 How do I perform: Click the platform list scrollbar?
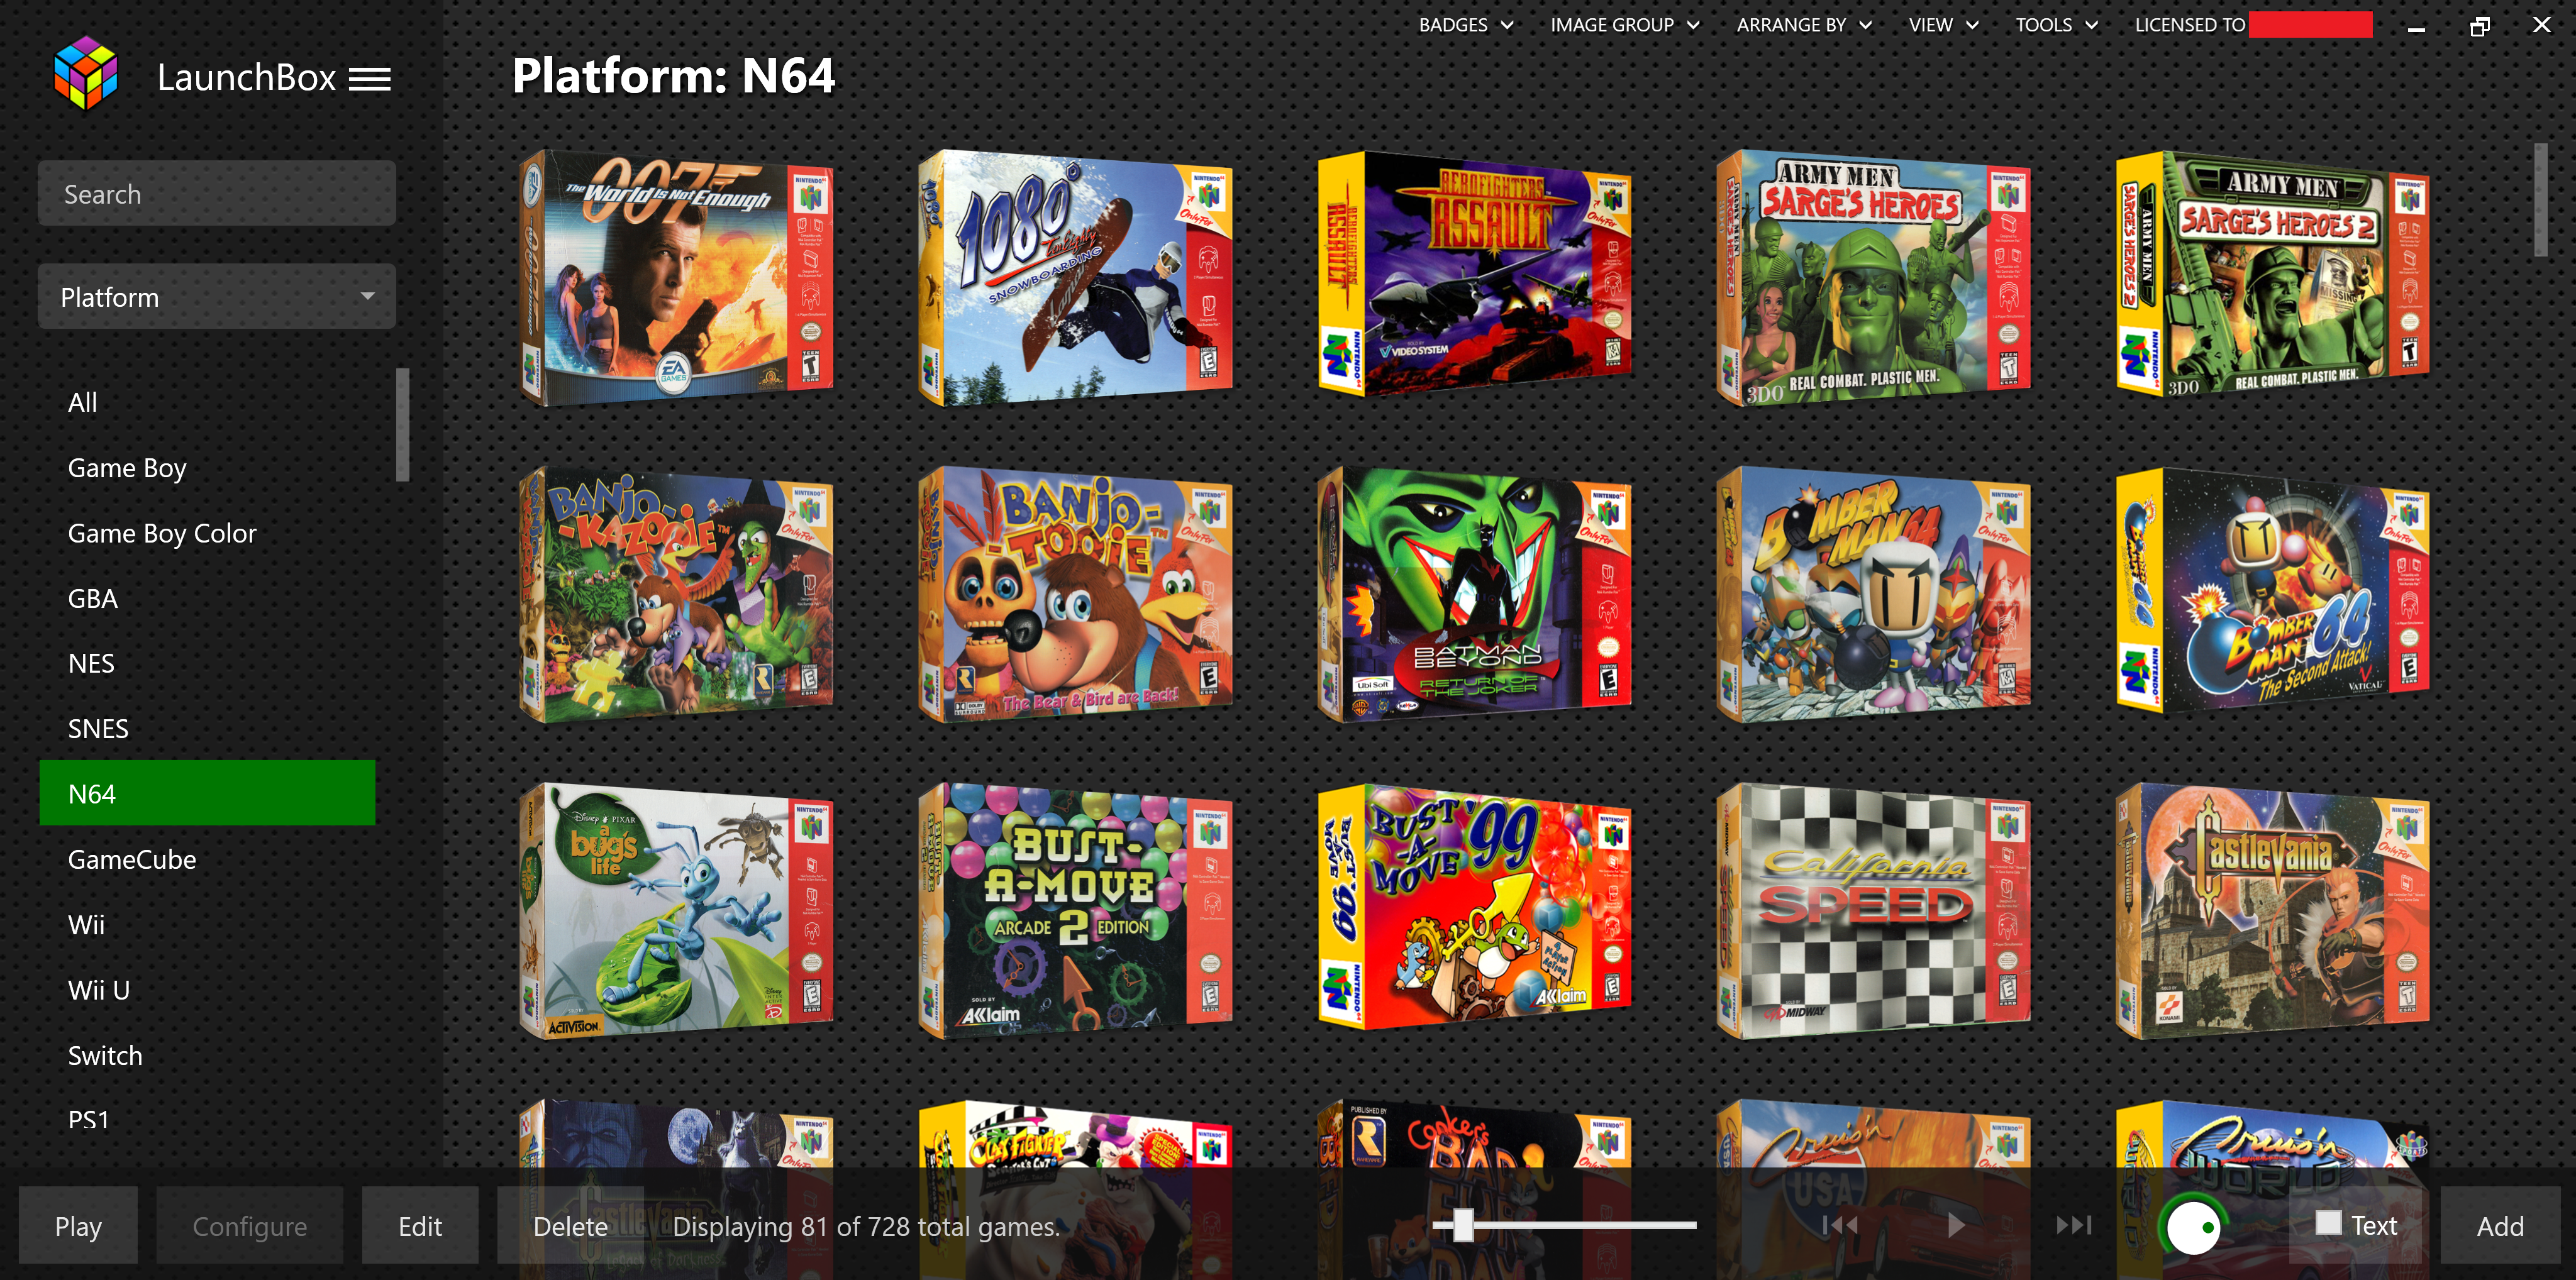(402, 425)
